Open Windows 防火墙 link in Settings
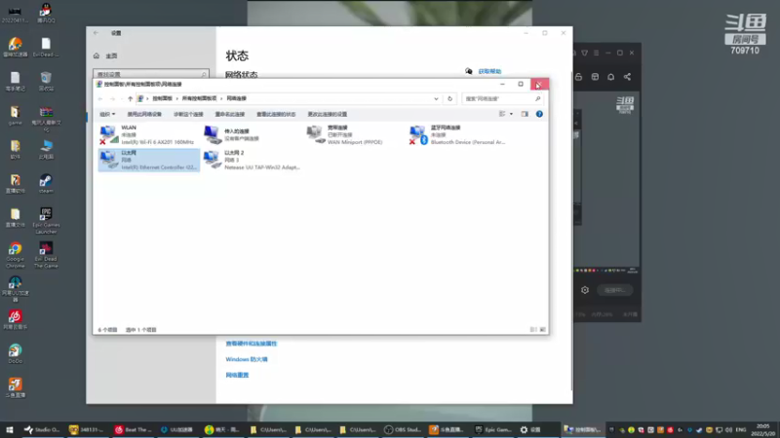The image size is (780, 438). (247, 359)
